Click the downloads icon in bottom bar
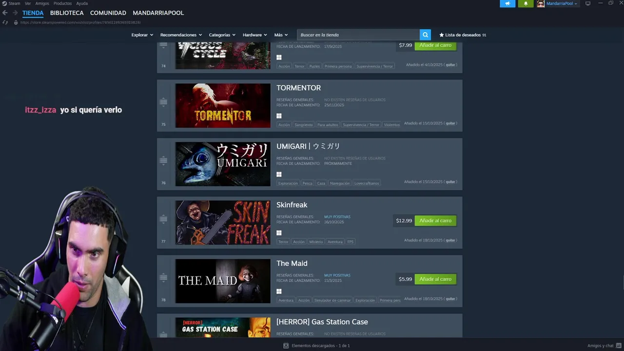624x351 pixels. click(286, 346)
